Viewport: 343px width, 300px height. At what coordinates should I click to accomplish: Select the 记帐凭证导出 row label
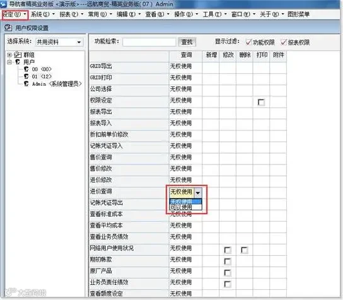pyautogui.click(x=107, y=202)
